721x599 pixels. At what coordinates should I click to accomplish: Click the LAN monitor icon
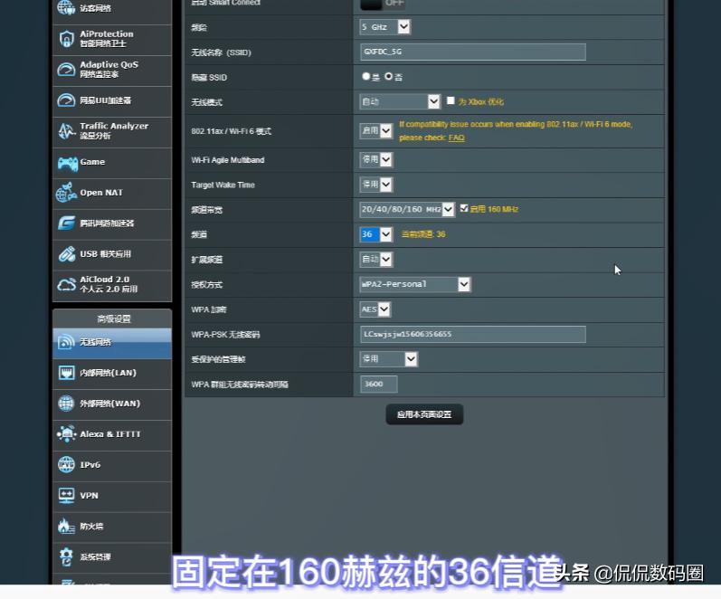pyautogui.click(x=67, y=373)
